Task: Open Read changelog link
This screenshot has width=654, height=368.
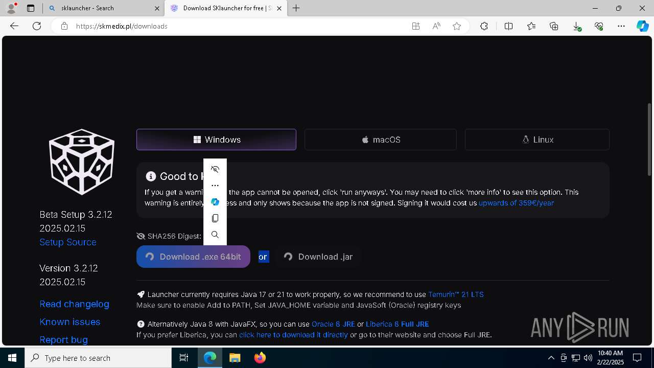Action: [74, 304]
